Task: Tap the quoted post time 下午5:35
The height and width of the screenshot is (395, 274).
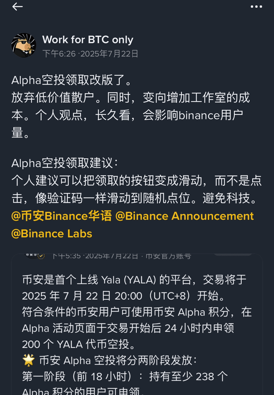Action: pos(66,256)
